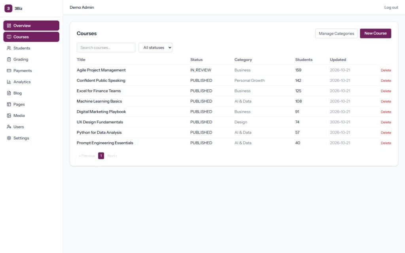This screenshot has height=253, width=405.
Task: Click the Personal Growth category cell
Action: click(250, 80)
